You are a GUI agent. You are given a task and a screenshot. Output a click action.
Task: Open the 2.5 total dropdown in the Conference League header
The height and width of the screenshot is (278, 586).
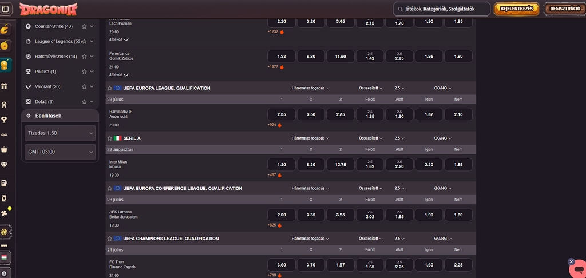click(399, 188)
